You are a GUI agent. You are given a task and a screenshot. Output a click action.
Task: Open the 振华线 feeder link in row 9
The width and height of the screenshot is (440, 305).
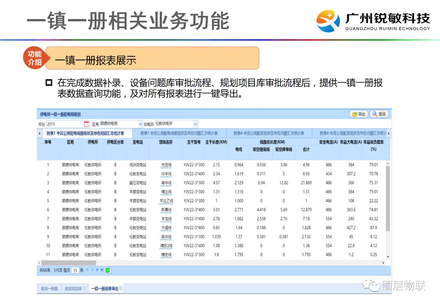point(166,237)
